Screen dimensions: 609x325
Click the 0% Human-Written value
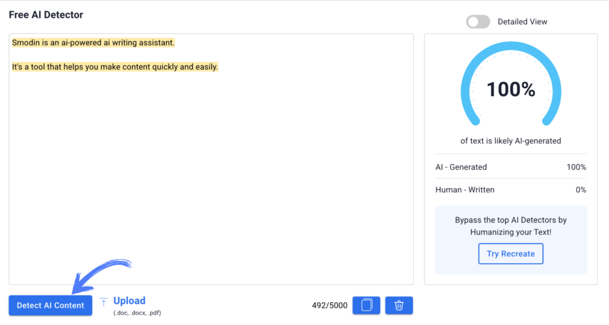(x=580, y=190)
